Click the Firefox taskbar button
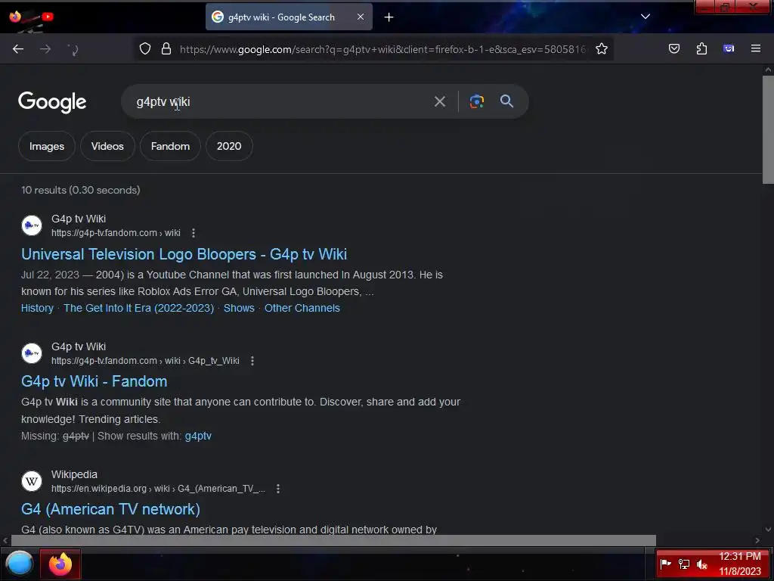Screen dimensions: 774x581 60,564
